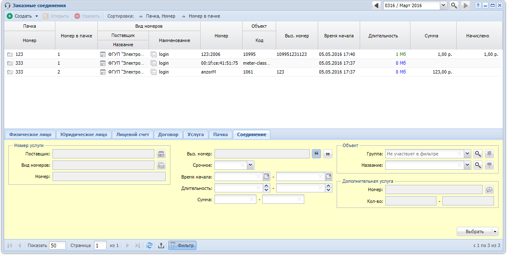Toggle the opening-quote button beside Выз. номер
Screen dimensions: 507x255
pos(316,154)
